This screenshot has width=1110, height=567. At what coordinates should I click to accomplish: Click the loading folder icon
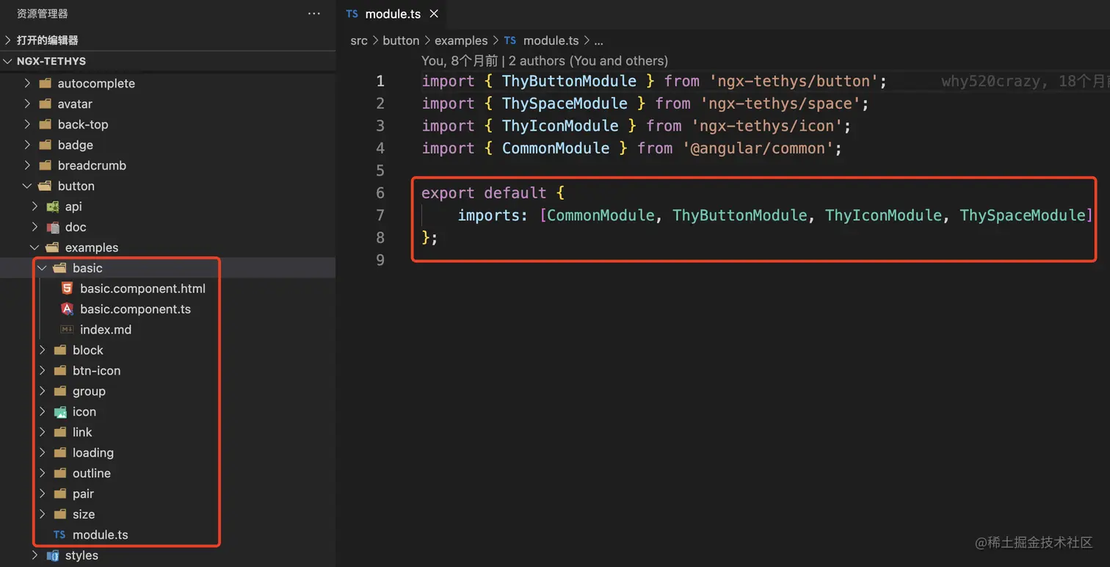(x=60, y=453)
